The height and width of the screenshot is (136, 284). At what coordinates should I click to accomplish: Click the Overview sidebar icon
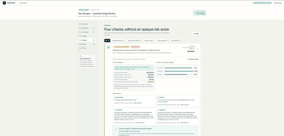(x=80, y=24)
